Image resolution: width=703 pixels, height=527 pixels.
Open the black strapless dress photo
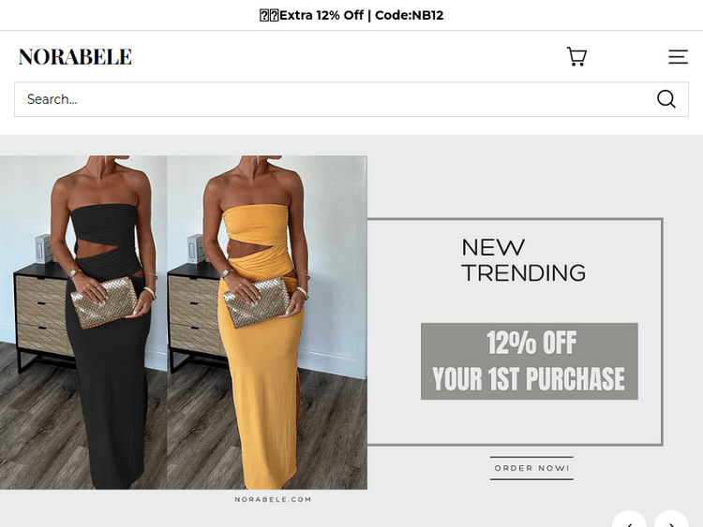(x=83, y=322)
